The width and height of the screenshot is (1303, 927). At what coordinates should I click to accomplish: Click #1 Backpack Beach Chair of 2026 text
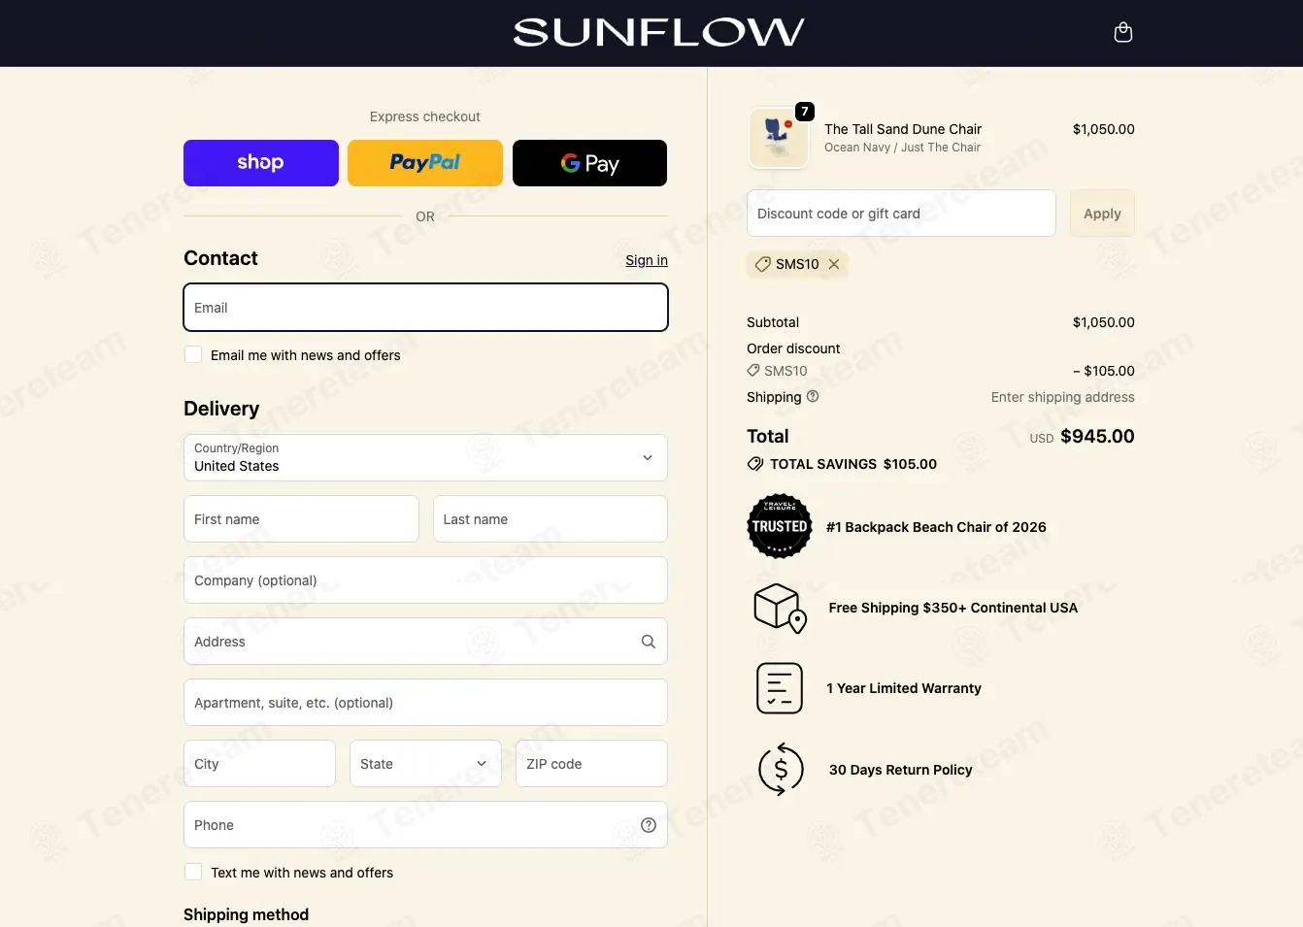[x=936, y=527]
